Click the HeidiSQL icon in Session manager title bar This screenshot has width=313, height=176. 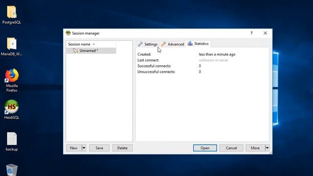click(68, 33)
